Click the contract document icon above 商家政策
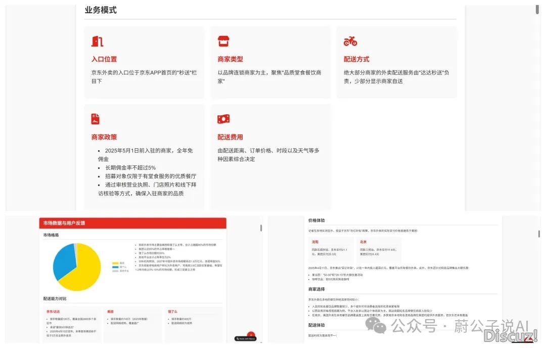This screenshot has height=348, width=546. pos(96,119)
